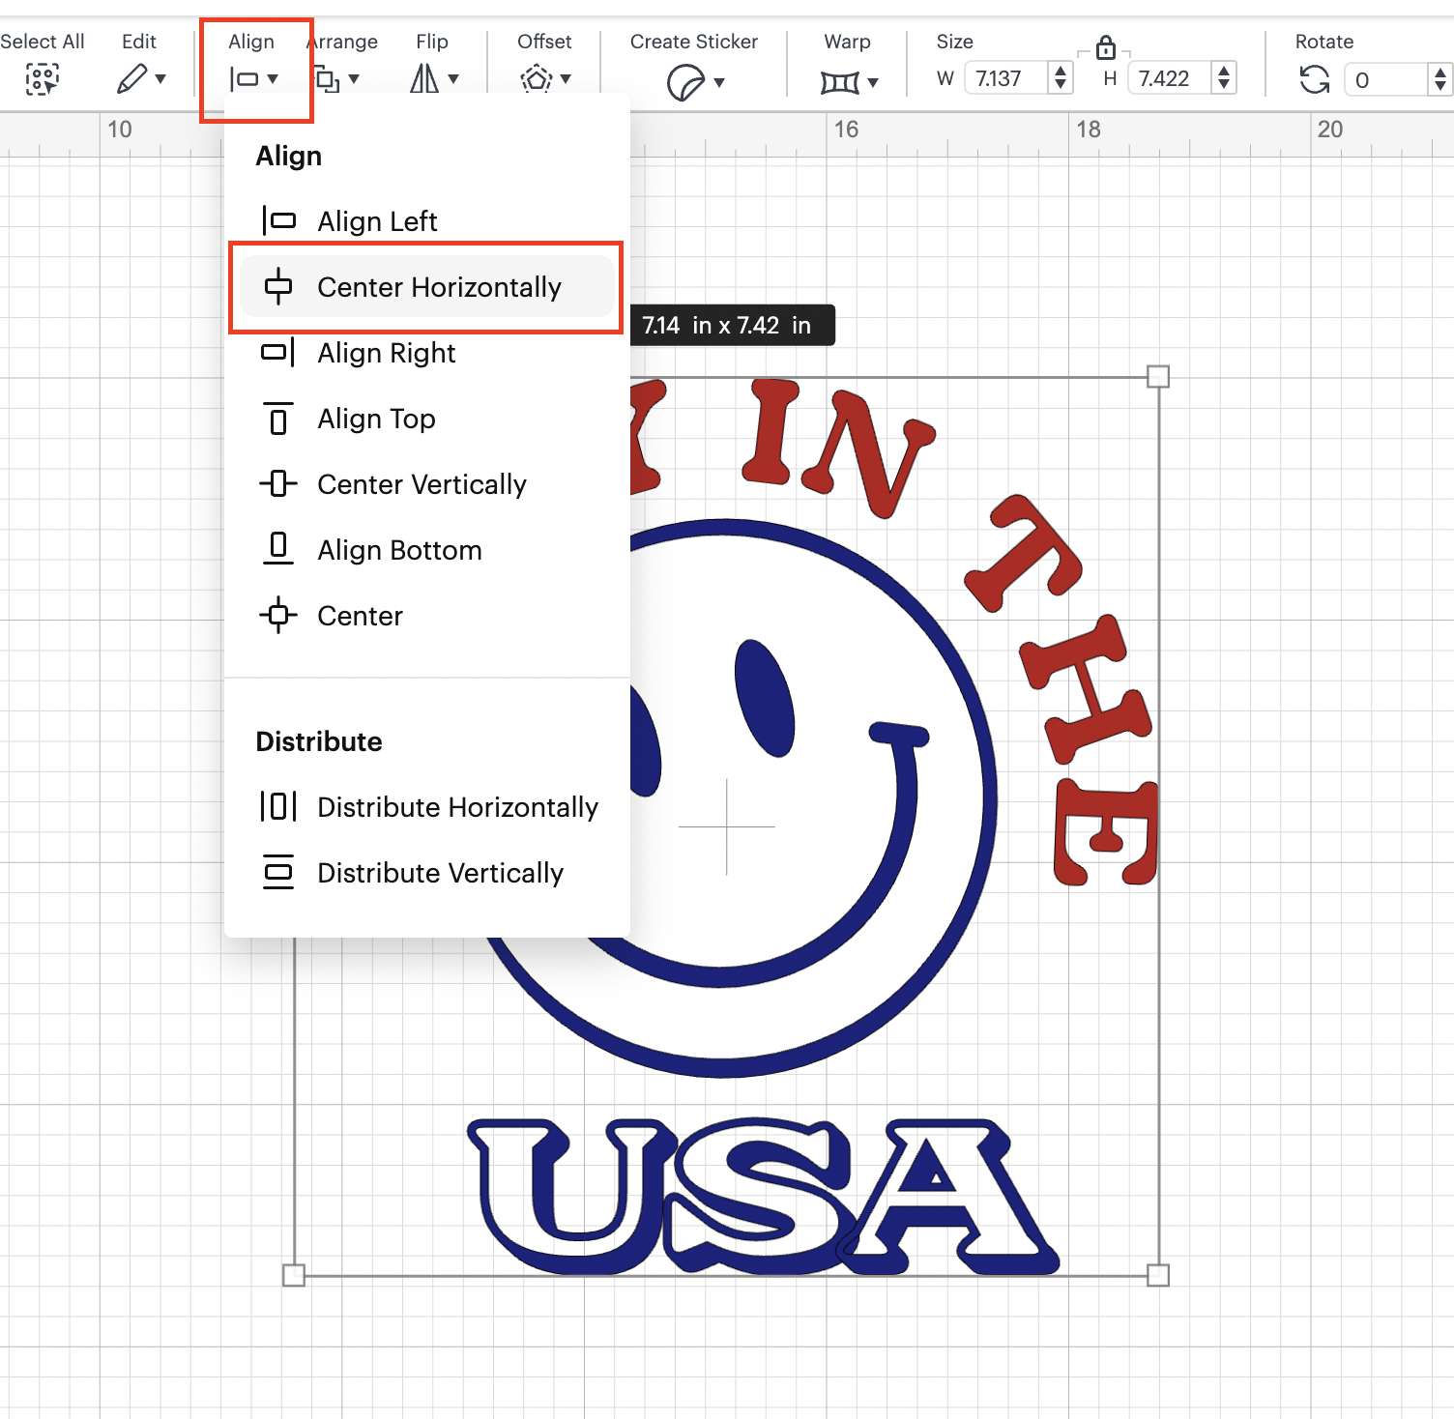The image size is (1454, 1419).
Task: Select Distribute Vertically
Action: point(426,873)
